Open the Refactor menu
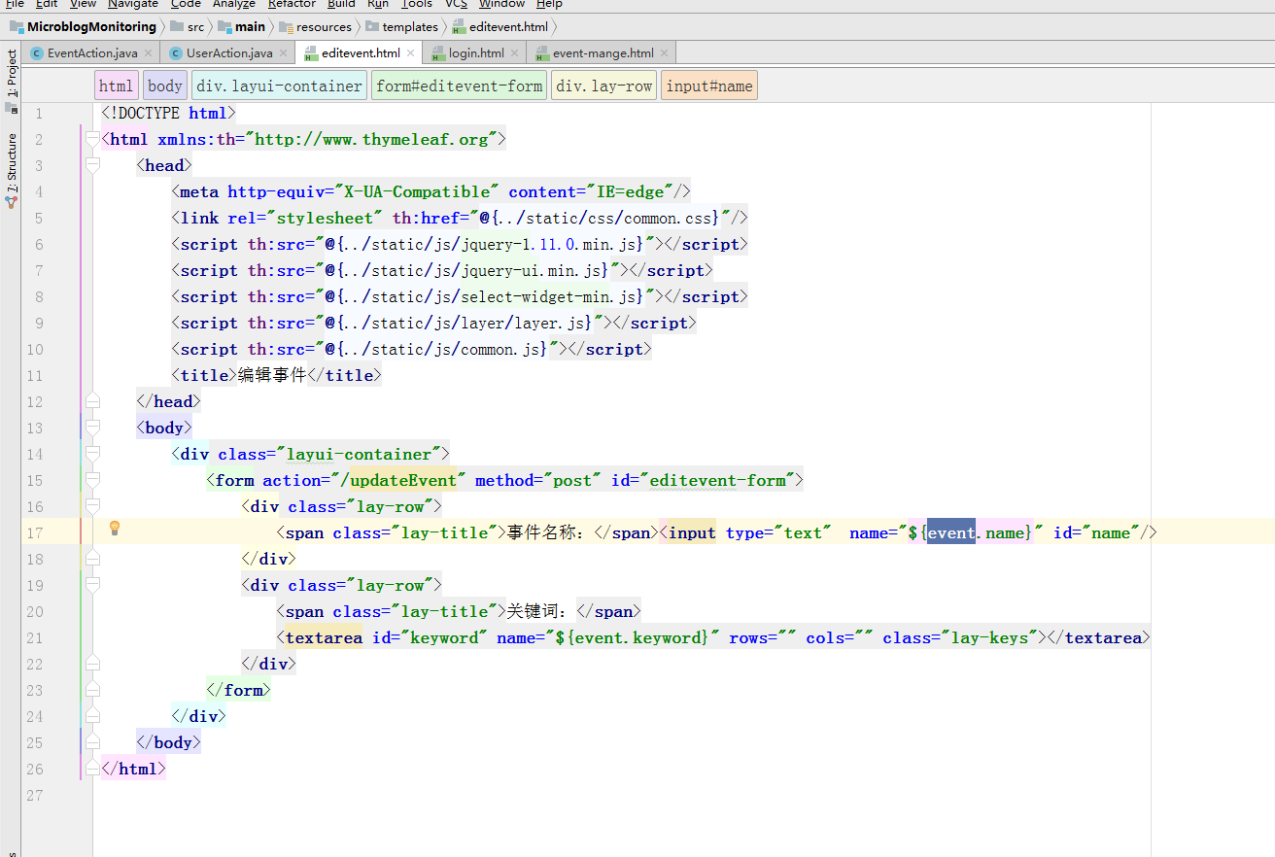The image size is (1275, 857). (292, 4)
